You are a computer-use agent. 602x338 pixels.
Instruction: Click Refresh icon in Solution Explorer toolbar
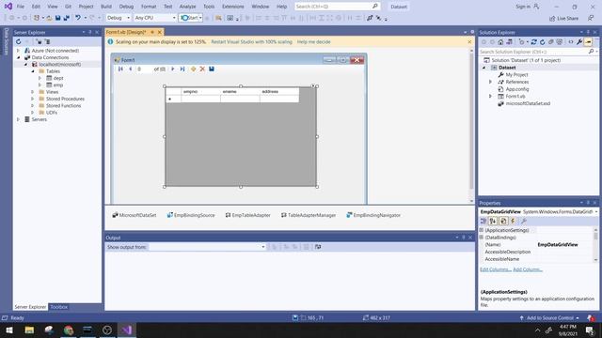pos(542,41)
